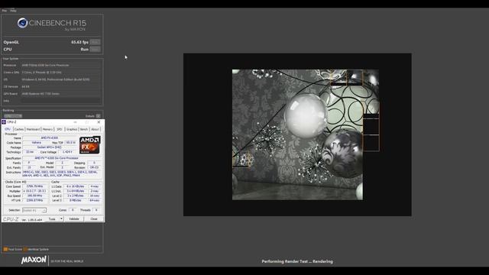The image size is (489, 275).
Task: Click the L1 Data cache value in CPU-Z
Action: click(76, 186)
